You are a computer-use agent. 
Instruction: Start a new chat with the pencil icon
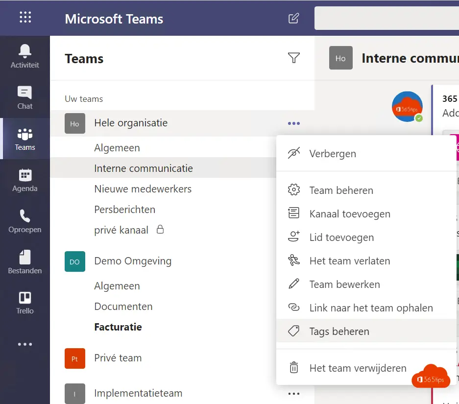[293, 18]
